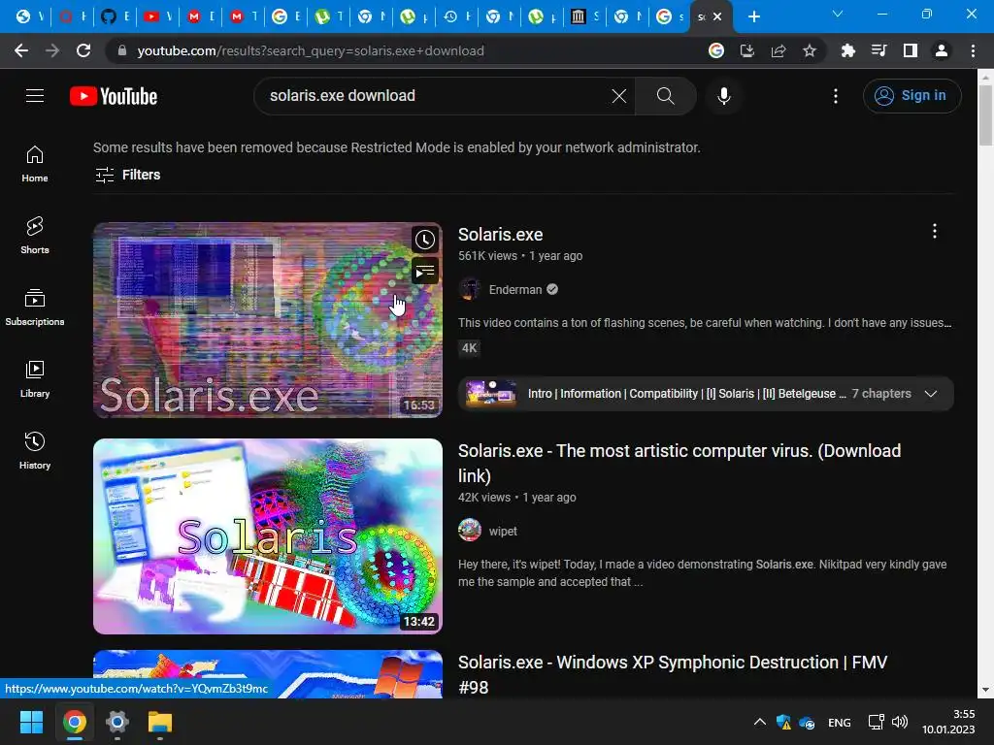This screenshot has height=745, width=994.
Task: Go forward in Chrome
Action: 52,50
